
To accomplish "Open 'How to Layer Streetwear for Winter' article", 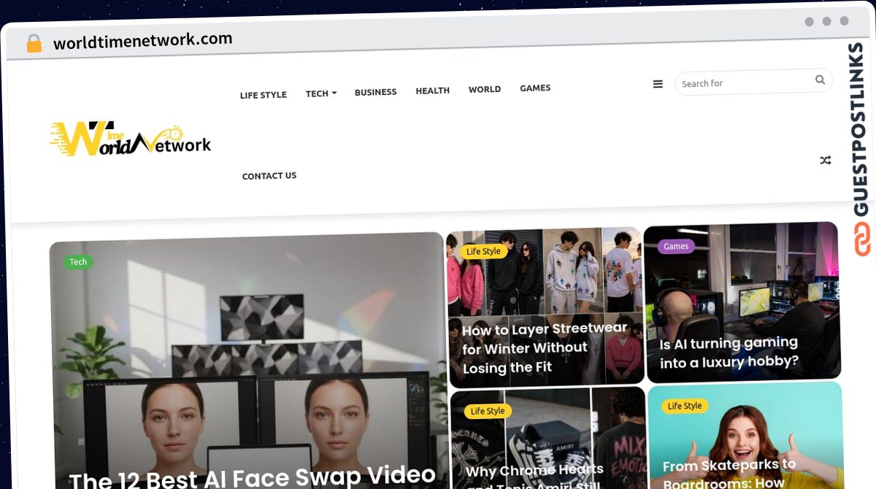I will [x=543, y=348].
